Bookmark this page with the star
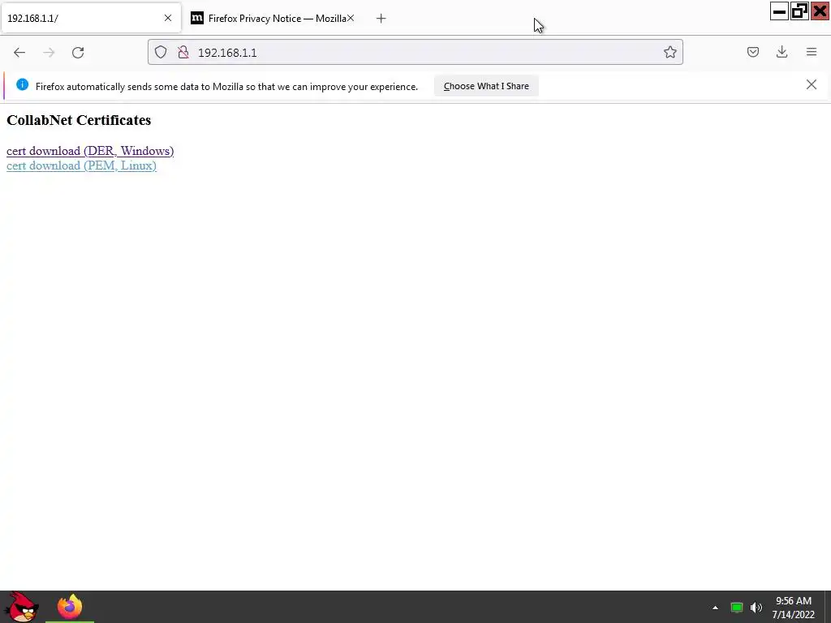The image size is (831, 623). [670, 52]
